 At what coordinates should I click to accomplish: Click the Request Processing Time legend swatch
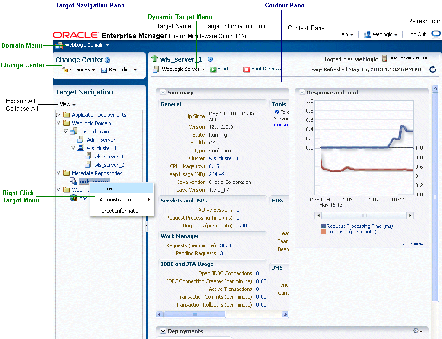tap(324, 226)
